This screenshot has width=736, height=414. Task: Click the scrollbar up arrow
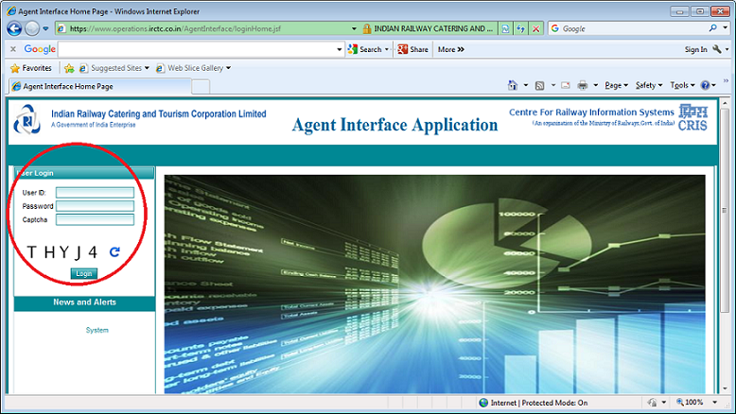(726, 103)
